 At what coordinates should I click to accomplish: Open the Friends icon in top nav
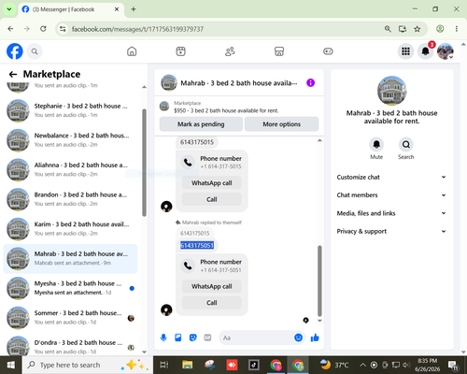[x=230, y=51]
